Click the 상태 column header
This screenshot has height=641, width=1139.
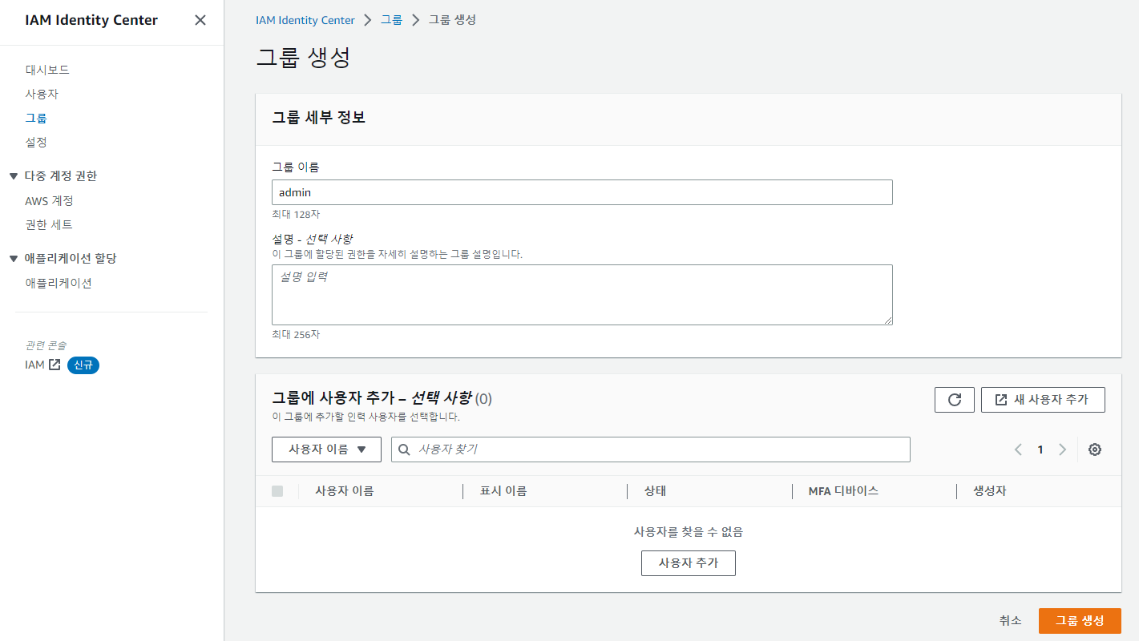pos(655,491)
